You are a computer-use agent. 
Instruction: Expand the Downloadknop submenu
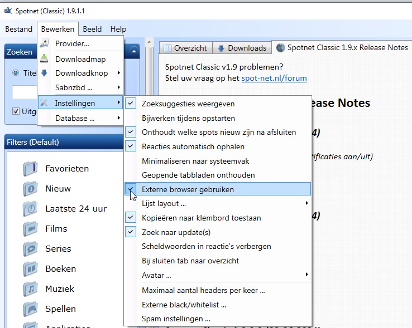(x=80, y=73)
